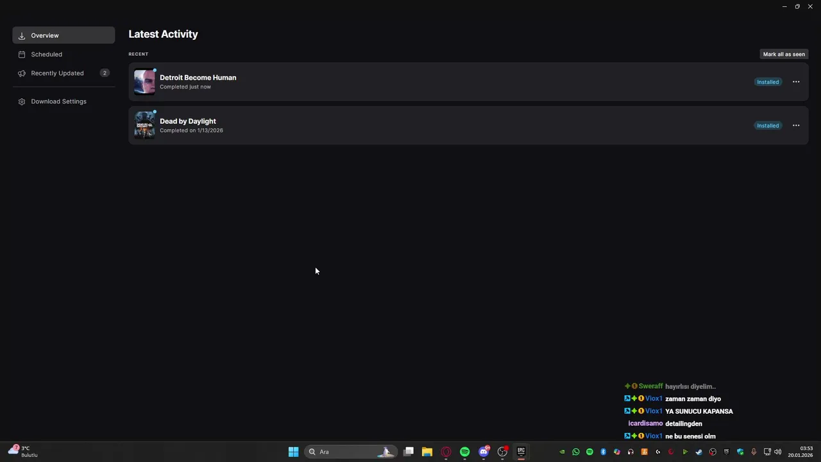
Task: Click "YA SUNUCU KAPANSA" chat message
Action: 699,411
